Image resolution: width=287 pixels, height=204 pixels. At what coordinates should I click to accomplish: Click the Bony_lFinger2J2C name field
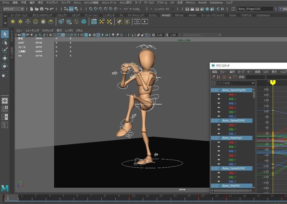[x=255, y=9]
